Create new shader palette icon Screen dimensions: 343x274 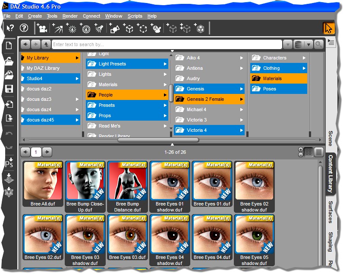point(156,28)
